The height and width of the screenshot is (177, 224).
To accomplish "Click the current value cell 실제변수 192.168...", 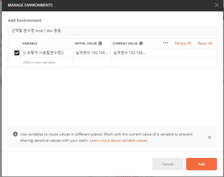I will (x=164, y=53).
